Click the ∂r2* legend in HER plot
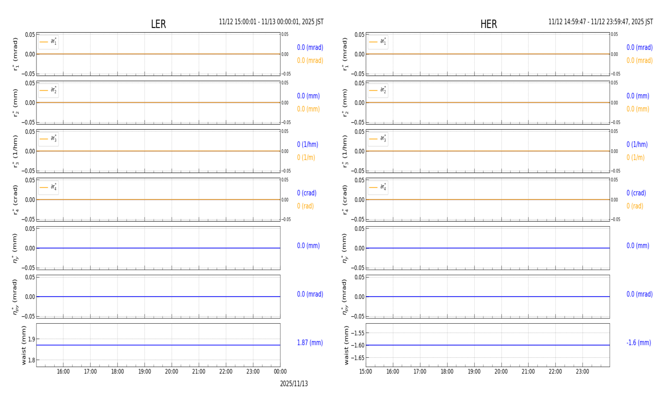The width and height of the screenshot is (659, 403). (378, 90)
